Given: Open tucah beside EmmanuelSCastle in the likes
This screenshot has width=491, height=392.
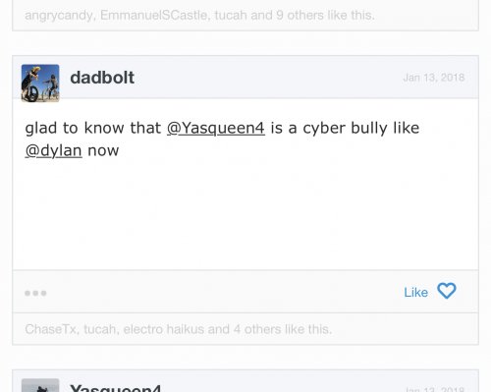Looking at the screenshot, I should [231, 15].
